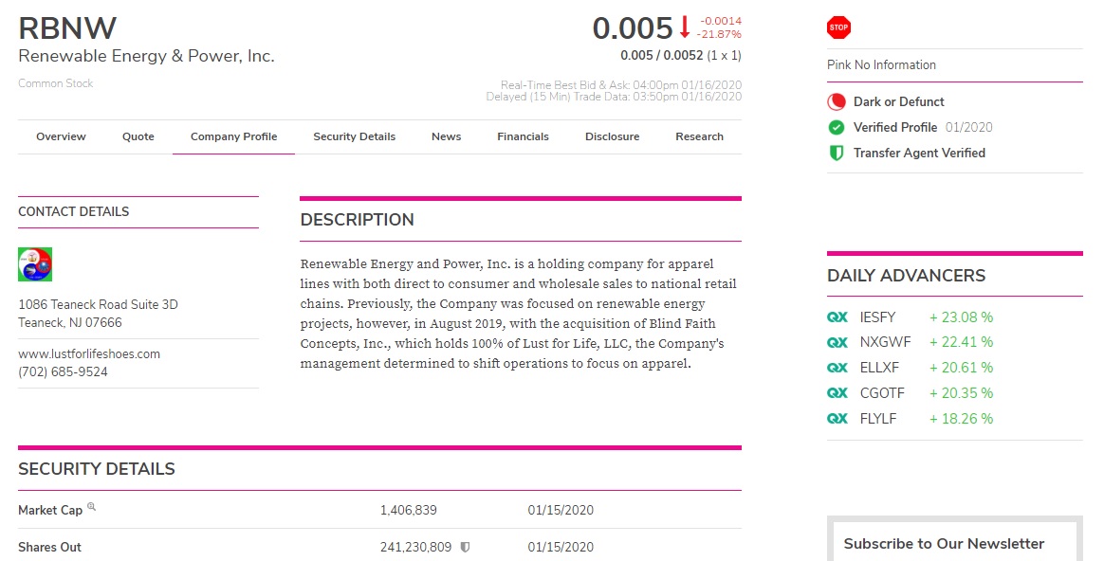Click the 01/15/2020 date in Shares Out row

(561, 547)
